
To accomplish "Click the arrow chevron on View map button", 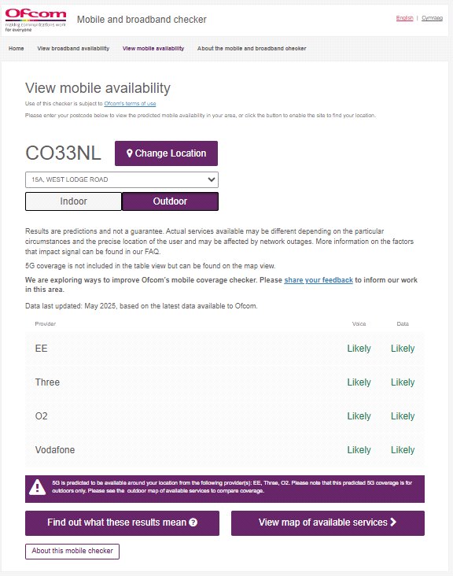I will [x=393, y=522].
